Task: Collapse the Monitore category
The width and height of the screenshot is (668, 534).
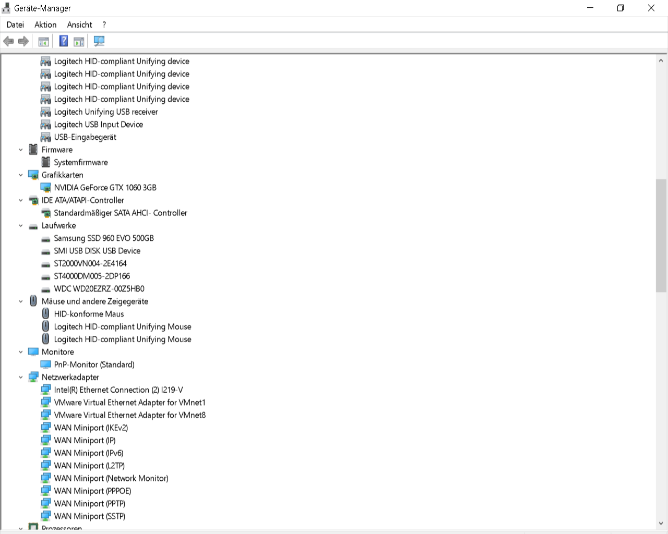Action: tap(21, 352)
